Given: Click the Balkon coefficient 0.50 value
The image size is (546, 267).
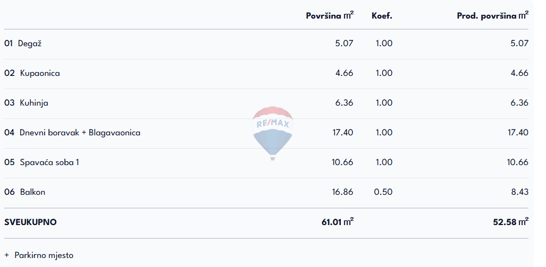Looking at the screenshot, I should (383, 192).
